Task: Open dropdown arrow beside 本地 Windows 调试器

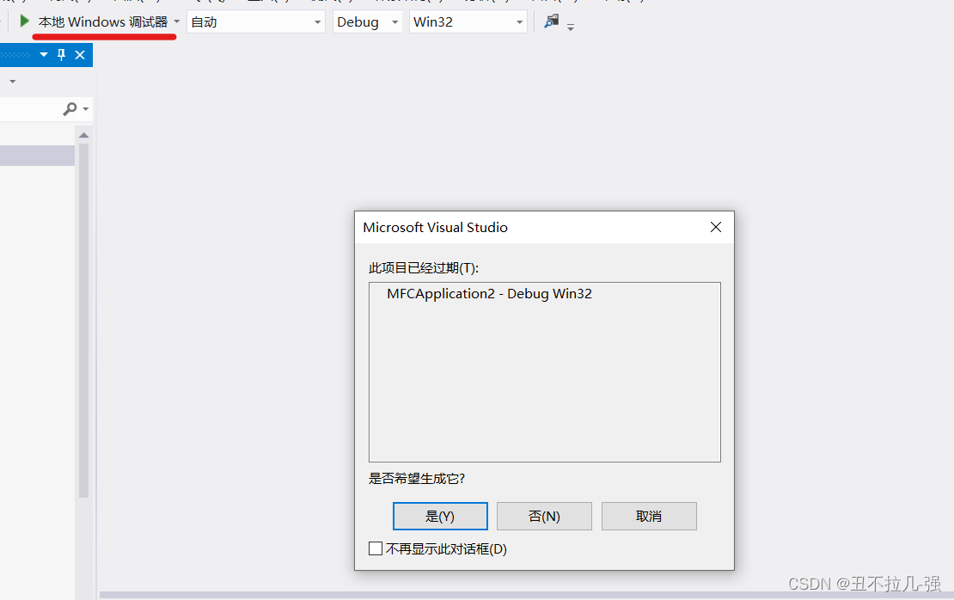Action: 176,21
